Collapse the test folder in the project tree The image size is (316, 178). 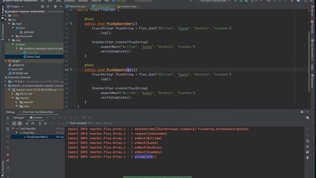(x=9, y=41)
